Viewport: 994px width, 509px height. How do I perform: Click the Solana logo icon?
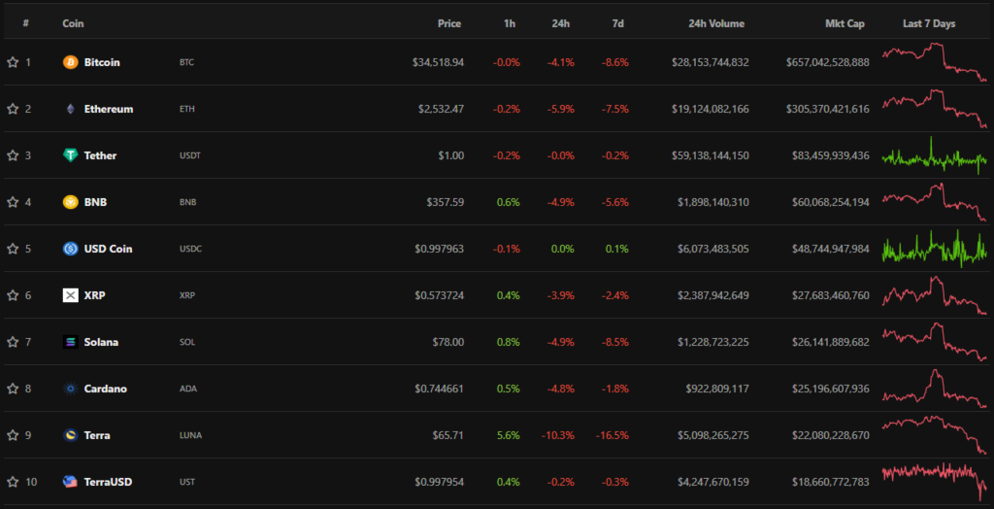coord(70,342)
